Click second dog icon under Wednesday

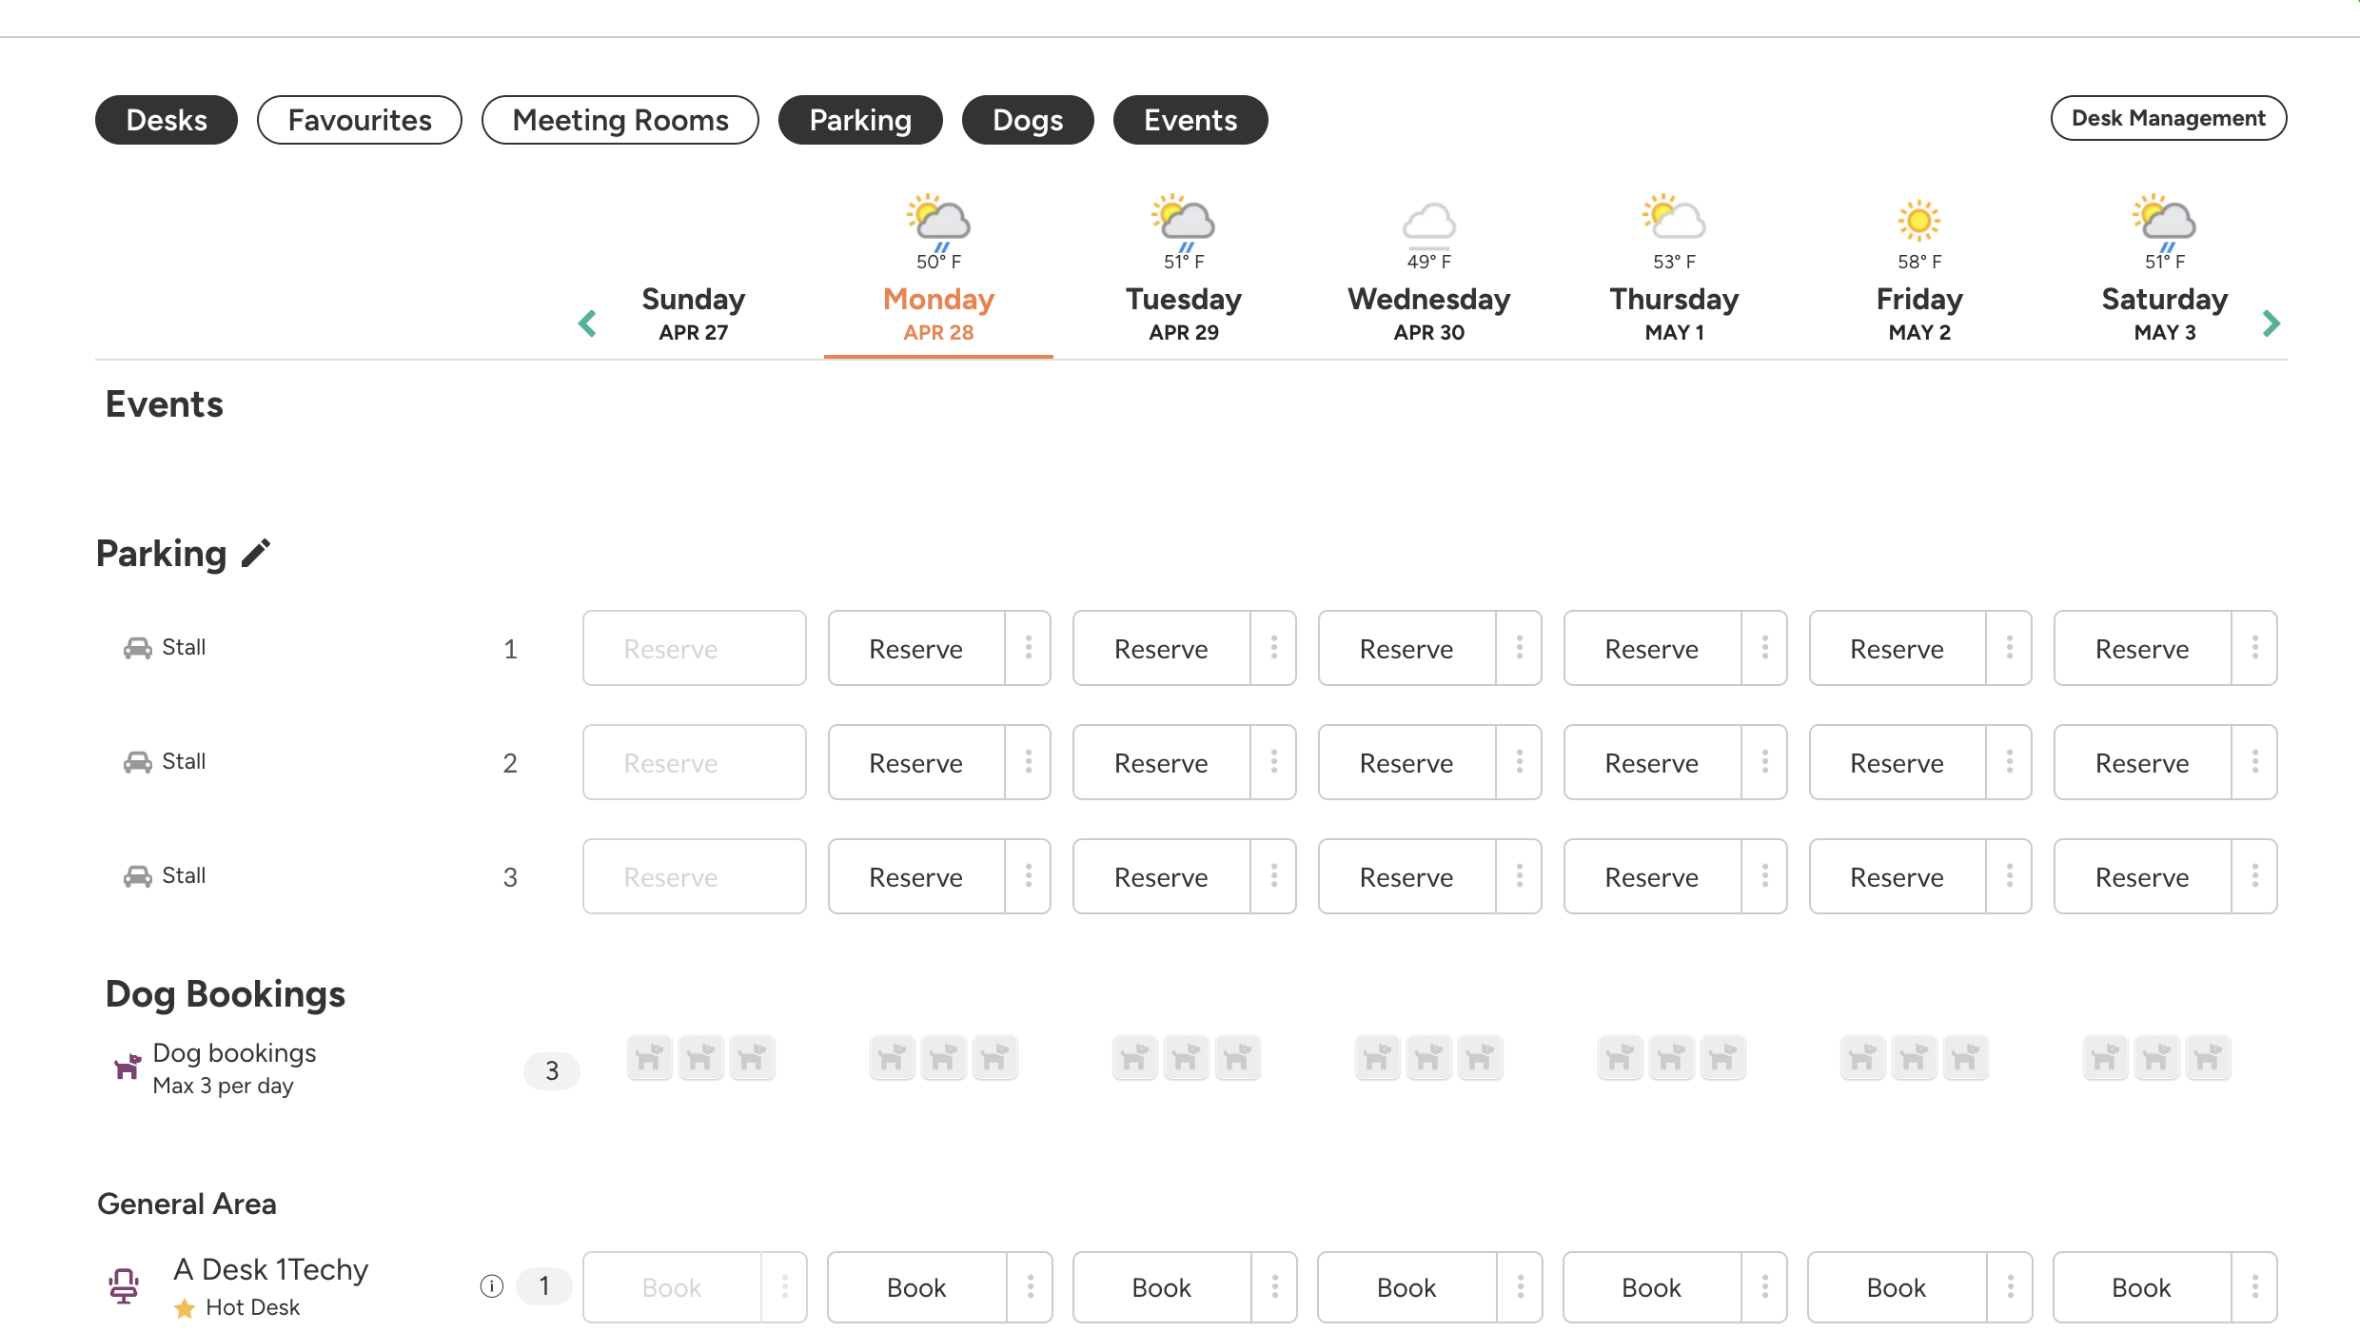[x=1428, y=1057]
